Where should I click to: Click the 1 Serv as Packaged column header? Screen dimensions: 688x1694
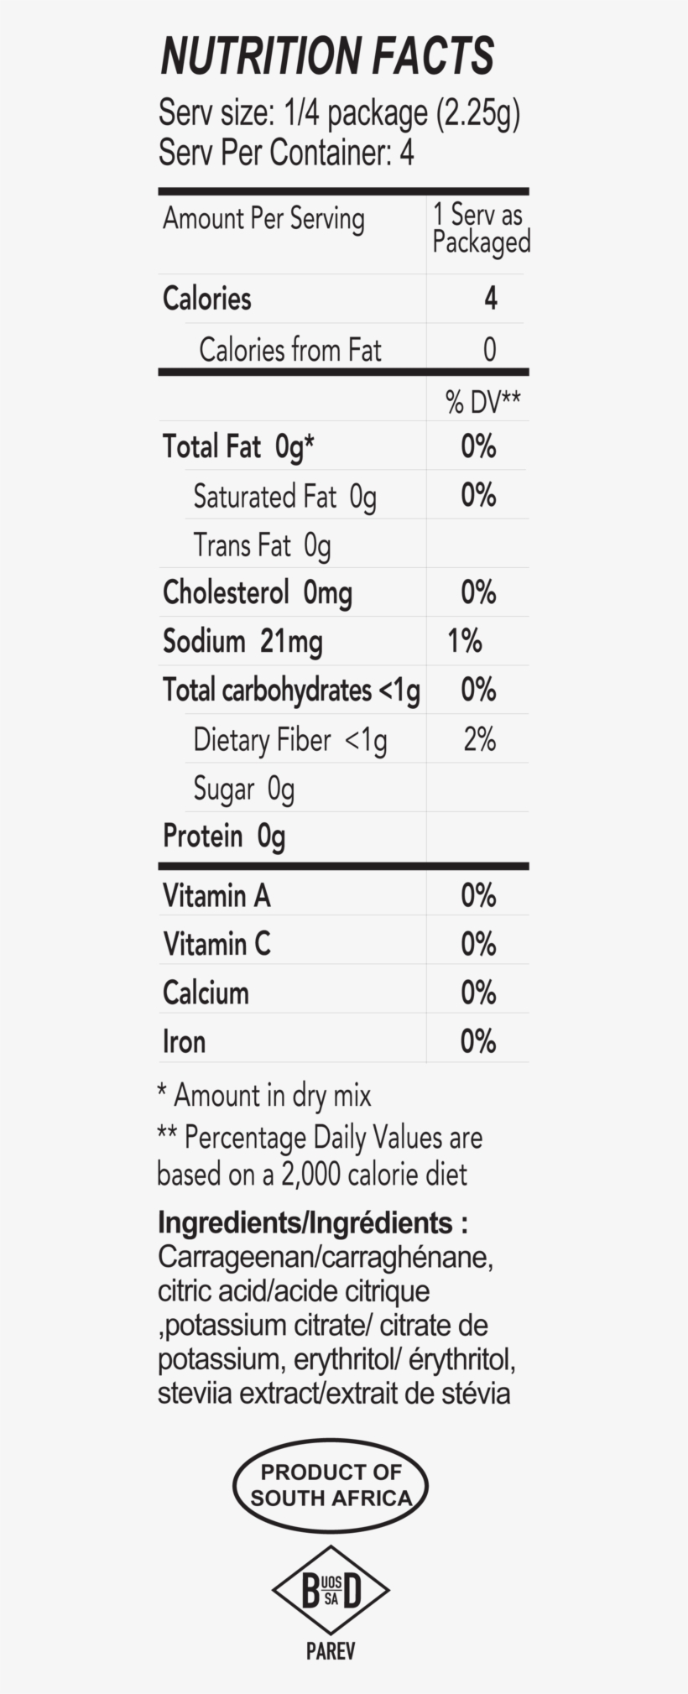pyautogui.click(x=480, y=228)
